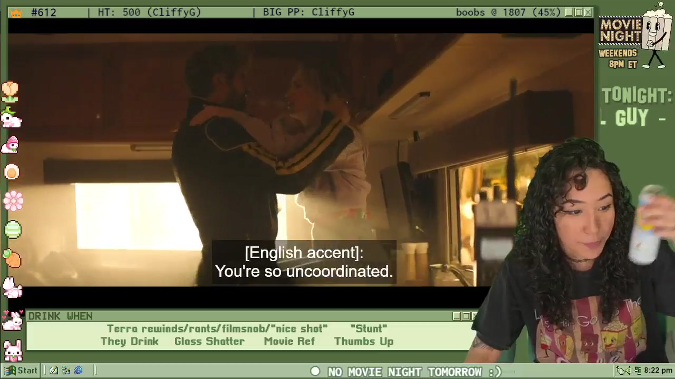Minimize the DRINK WHEN window
Screen dimensions: 675x379
pyautogui.click(x=457, y=316)
